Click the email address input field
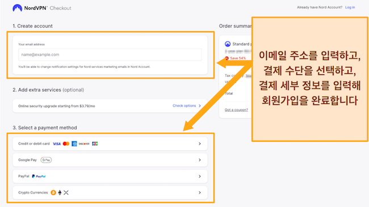This screenshot has height=207, width=369. [110, 54]
